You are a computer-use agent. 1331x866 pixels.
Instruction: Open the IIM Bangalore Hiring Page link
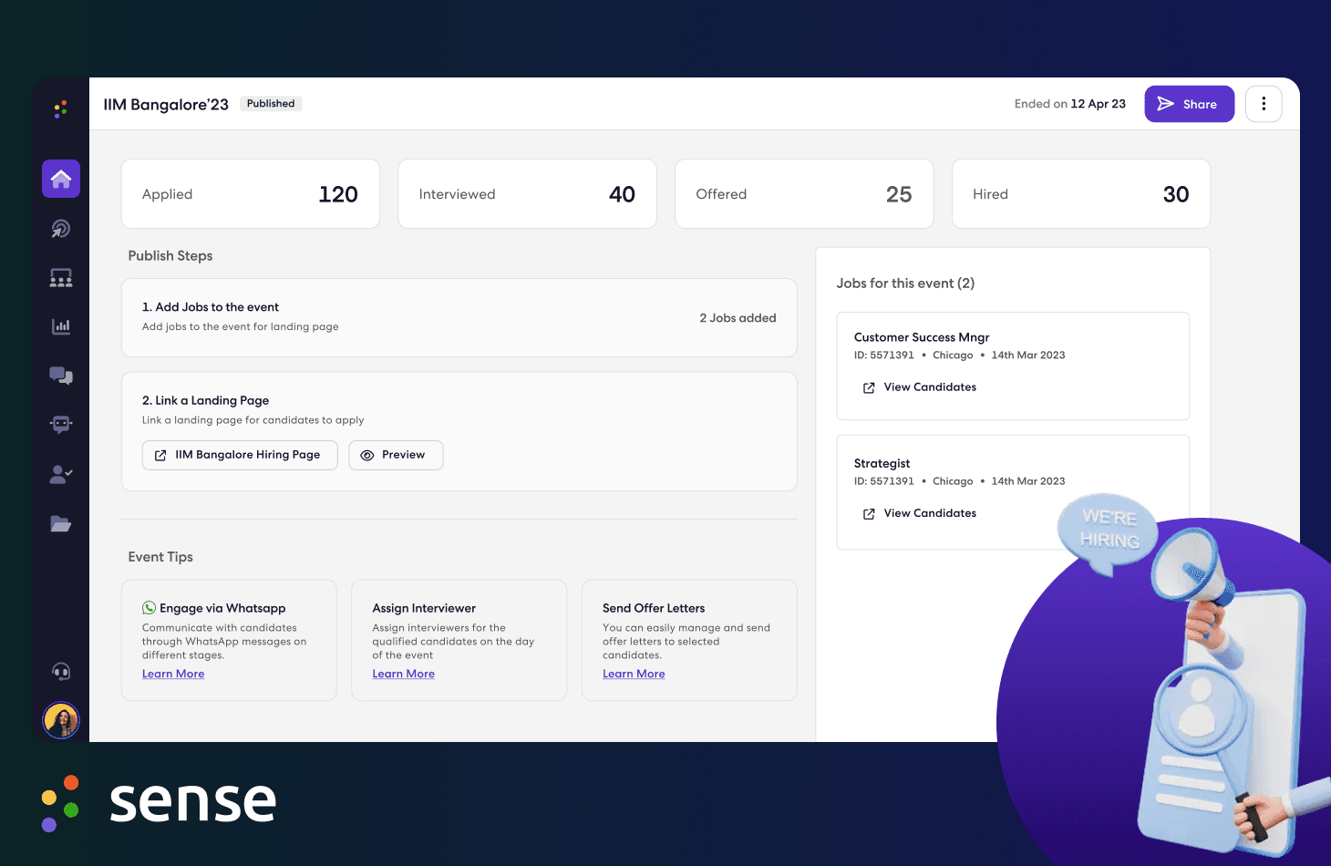coord(240,455)
